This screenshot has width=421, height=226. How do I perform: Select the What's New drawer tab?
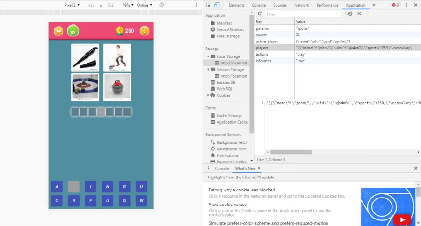[245, 168]
